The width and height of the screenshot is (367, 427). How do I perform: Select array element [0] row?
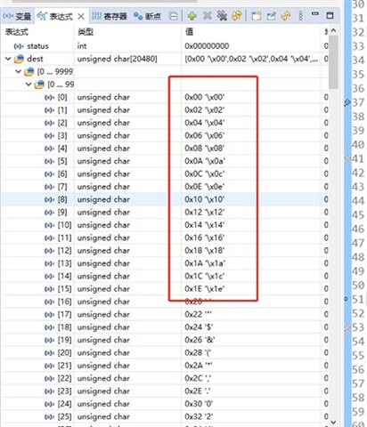point(165,97)
